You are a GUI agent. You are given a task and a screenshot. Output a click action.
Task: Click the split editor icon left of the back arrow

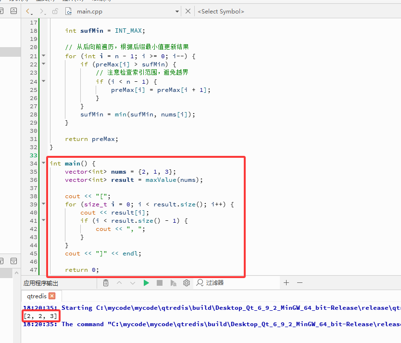click(13, 11)
